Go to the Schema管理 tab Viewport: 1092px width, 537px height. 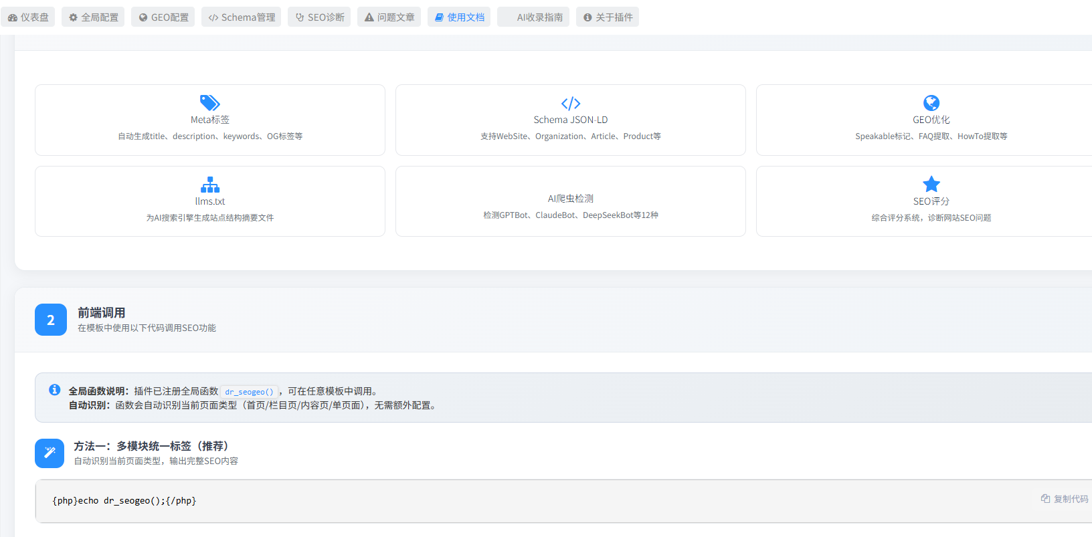point(242,17)
